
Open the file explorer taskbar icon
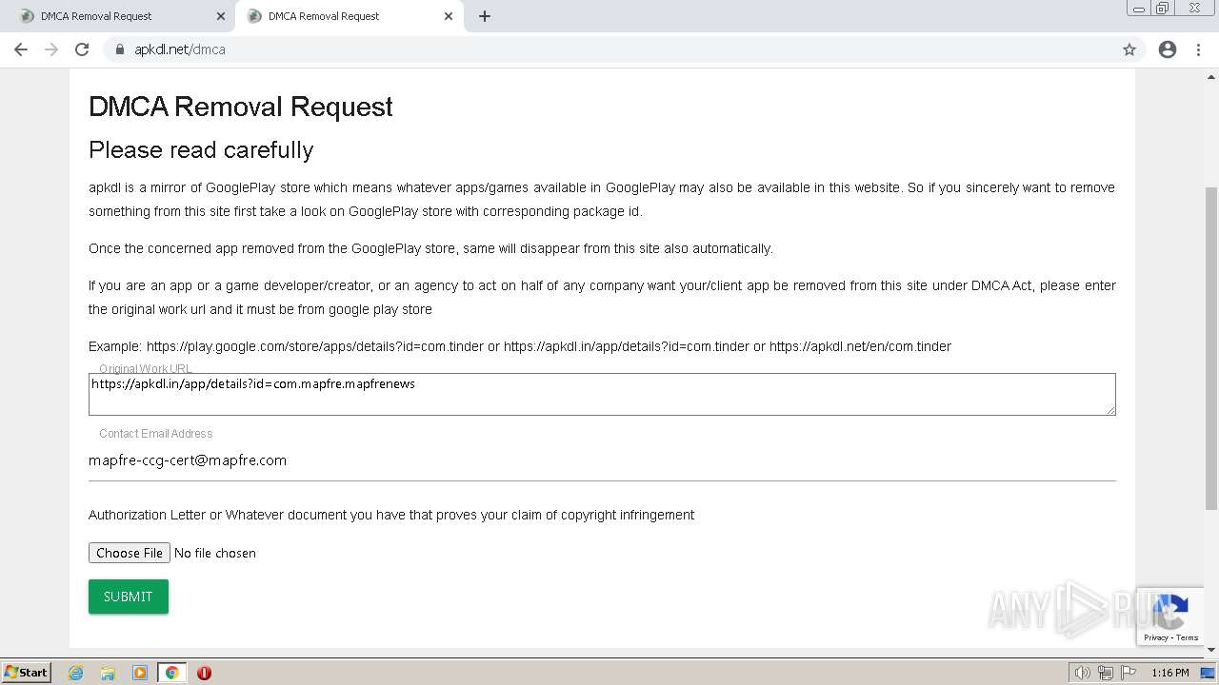pyautogui.click(x=108, y=673)
